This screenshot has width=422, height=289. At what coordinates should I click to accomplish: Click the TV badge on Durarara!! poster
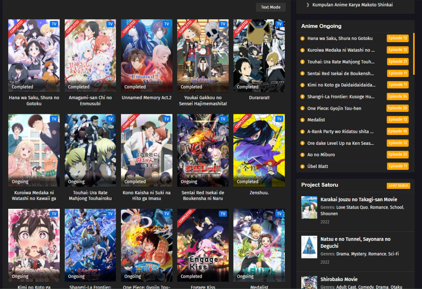279,24
